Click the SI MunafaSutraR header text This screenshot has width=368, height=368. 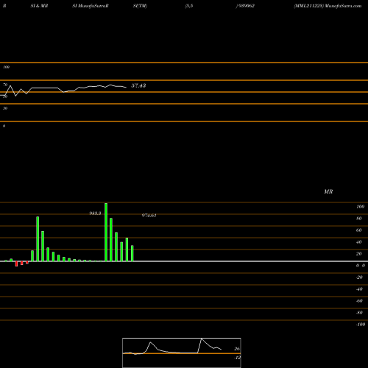pos(91,6)
